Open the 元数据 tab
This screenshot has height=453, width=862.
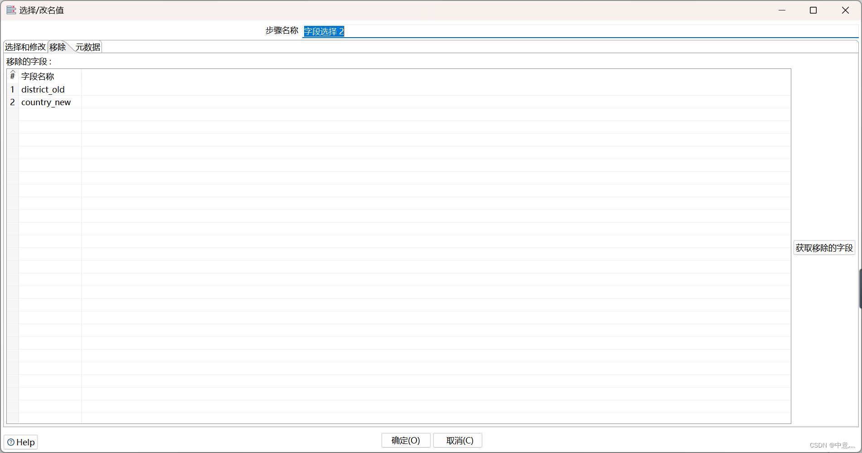coord(88,47)
